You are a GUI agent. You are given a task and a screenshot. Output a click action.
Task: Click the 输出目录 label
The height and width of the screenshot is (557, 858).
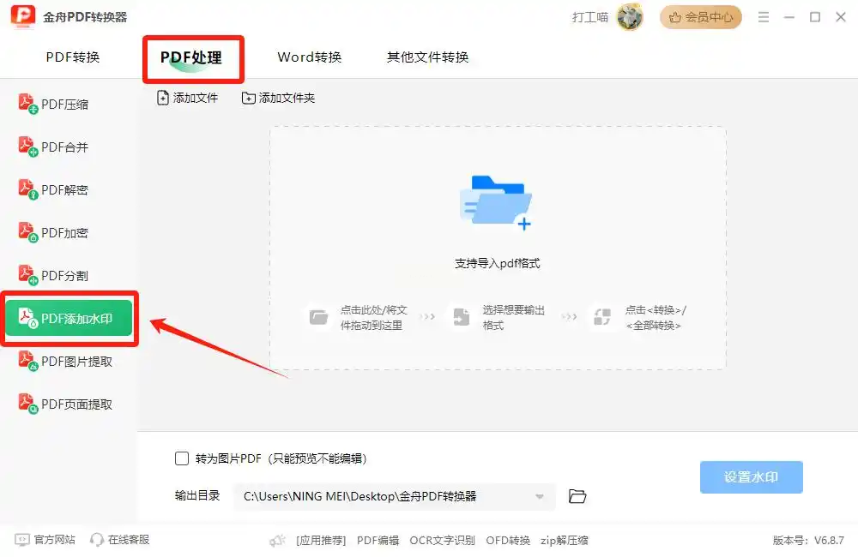tap(197, 495)
